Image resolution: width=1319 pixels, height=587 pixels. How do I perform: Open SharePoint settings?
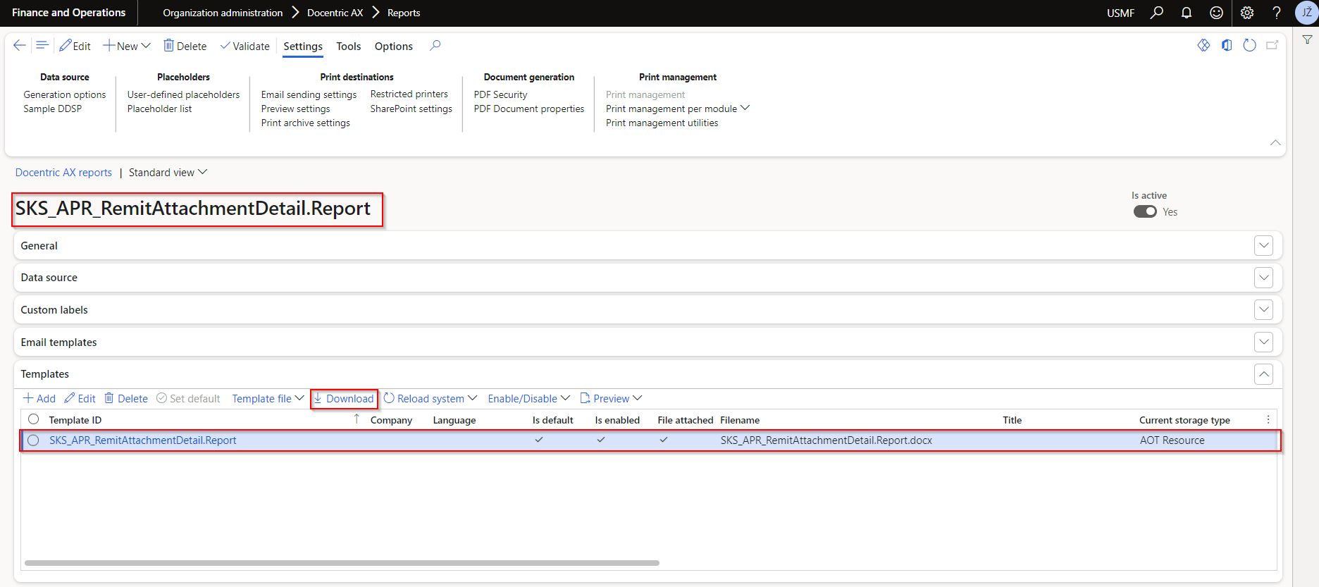click(x=411, y=109)
